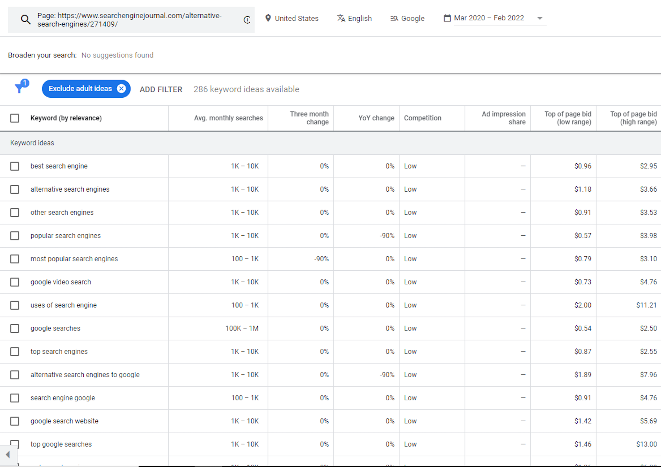This screenshot has width=661, height=467.
Task: Click the info icon beside the page URL
Action: pos(246,20)
